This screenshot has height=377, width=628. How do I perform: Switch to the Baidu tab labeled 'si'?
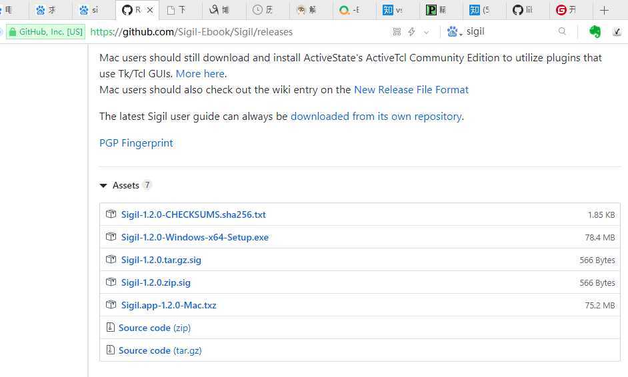click(x=94, y=10)
